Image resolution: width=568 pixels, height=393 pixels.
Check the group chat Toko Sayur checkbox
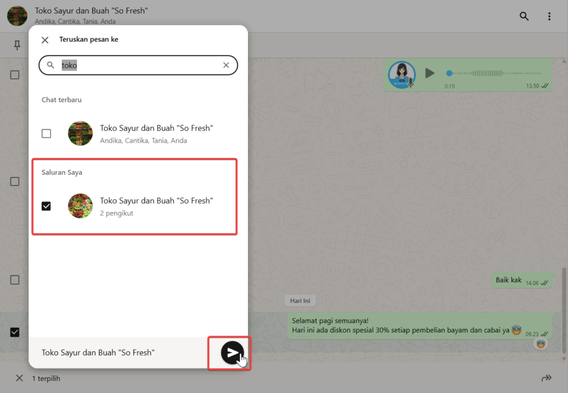point(47,134)
